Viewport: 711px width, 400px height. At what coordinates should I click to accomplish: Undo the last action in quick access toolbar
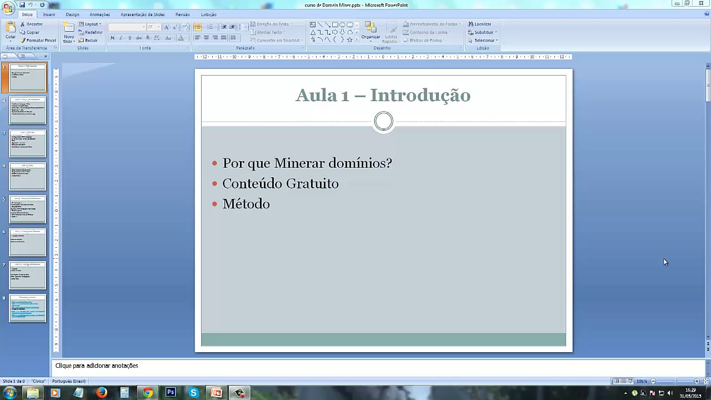31,5
